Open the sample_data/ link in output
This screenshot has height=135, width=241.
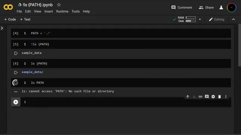(x=32, y=72)
